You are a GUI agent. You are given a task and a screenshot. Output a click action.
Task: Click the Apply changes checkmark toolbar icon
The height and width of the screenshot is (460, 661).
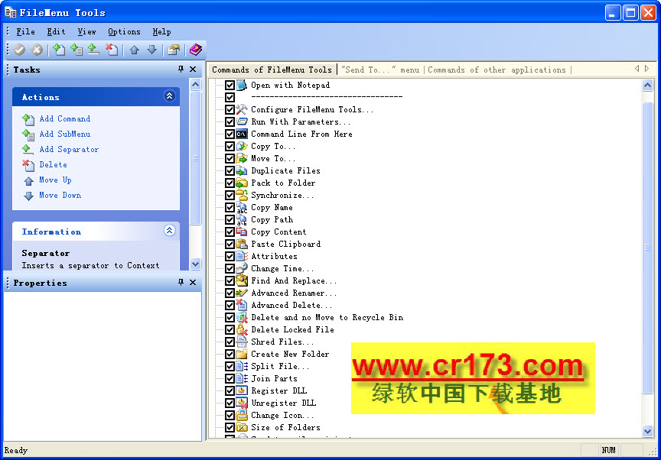pyautogui.click(x=19, y=50)
